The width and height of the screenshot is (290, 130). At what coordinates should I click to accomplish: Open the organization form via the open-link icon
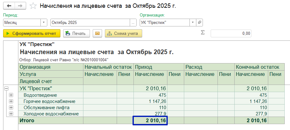(x=199, y=23)
